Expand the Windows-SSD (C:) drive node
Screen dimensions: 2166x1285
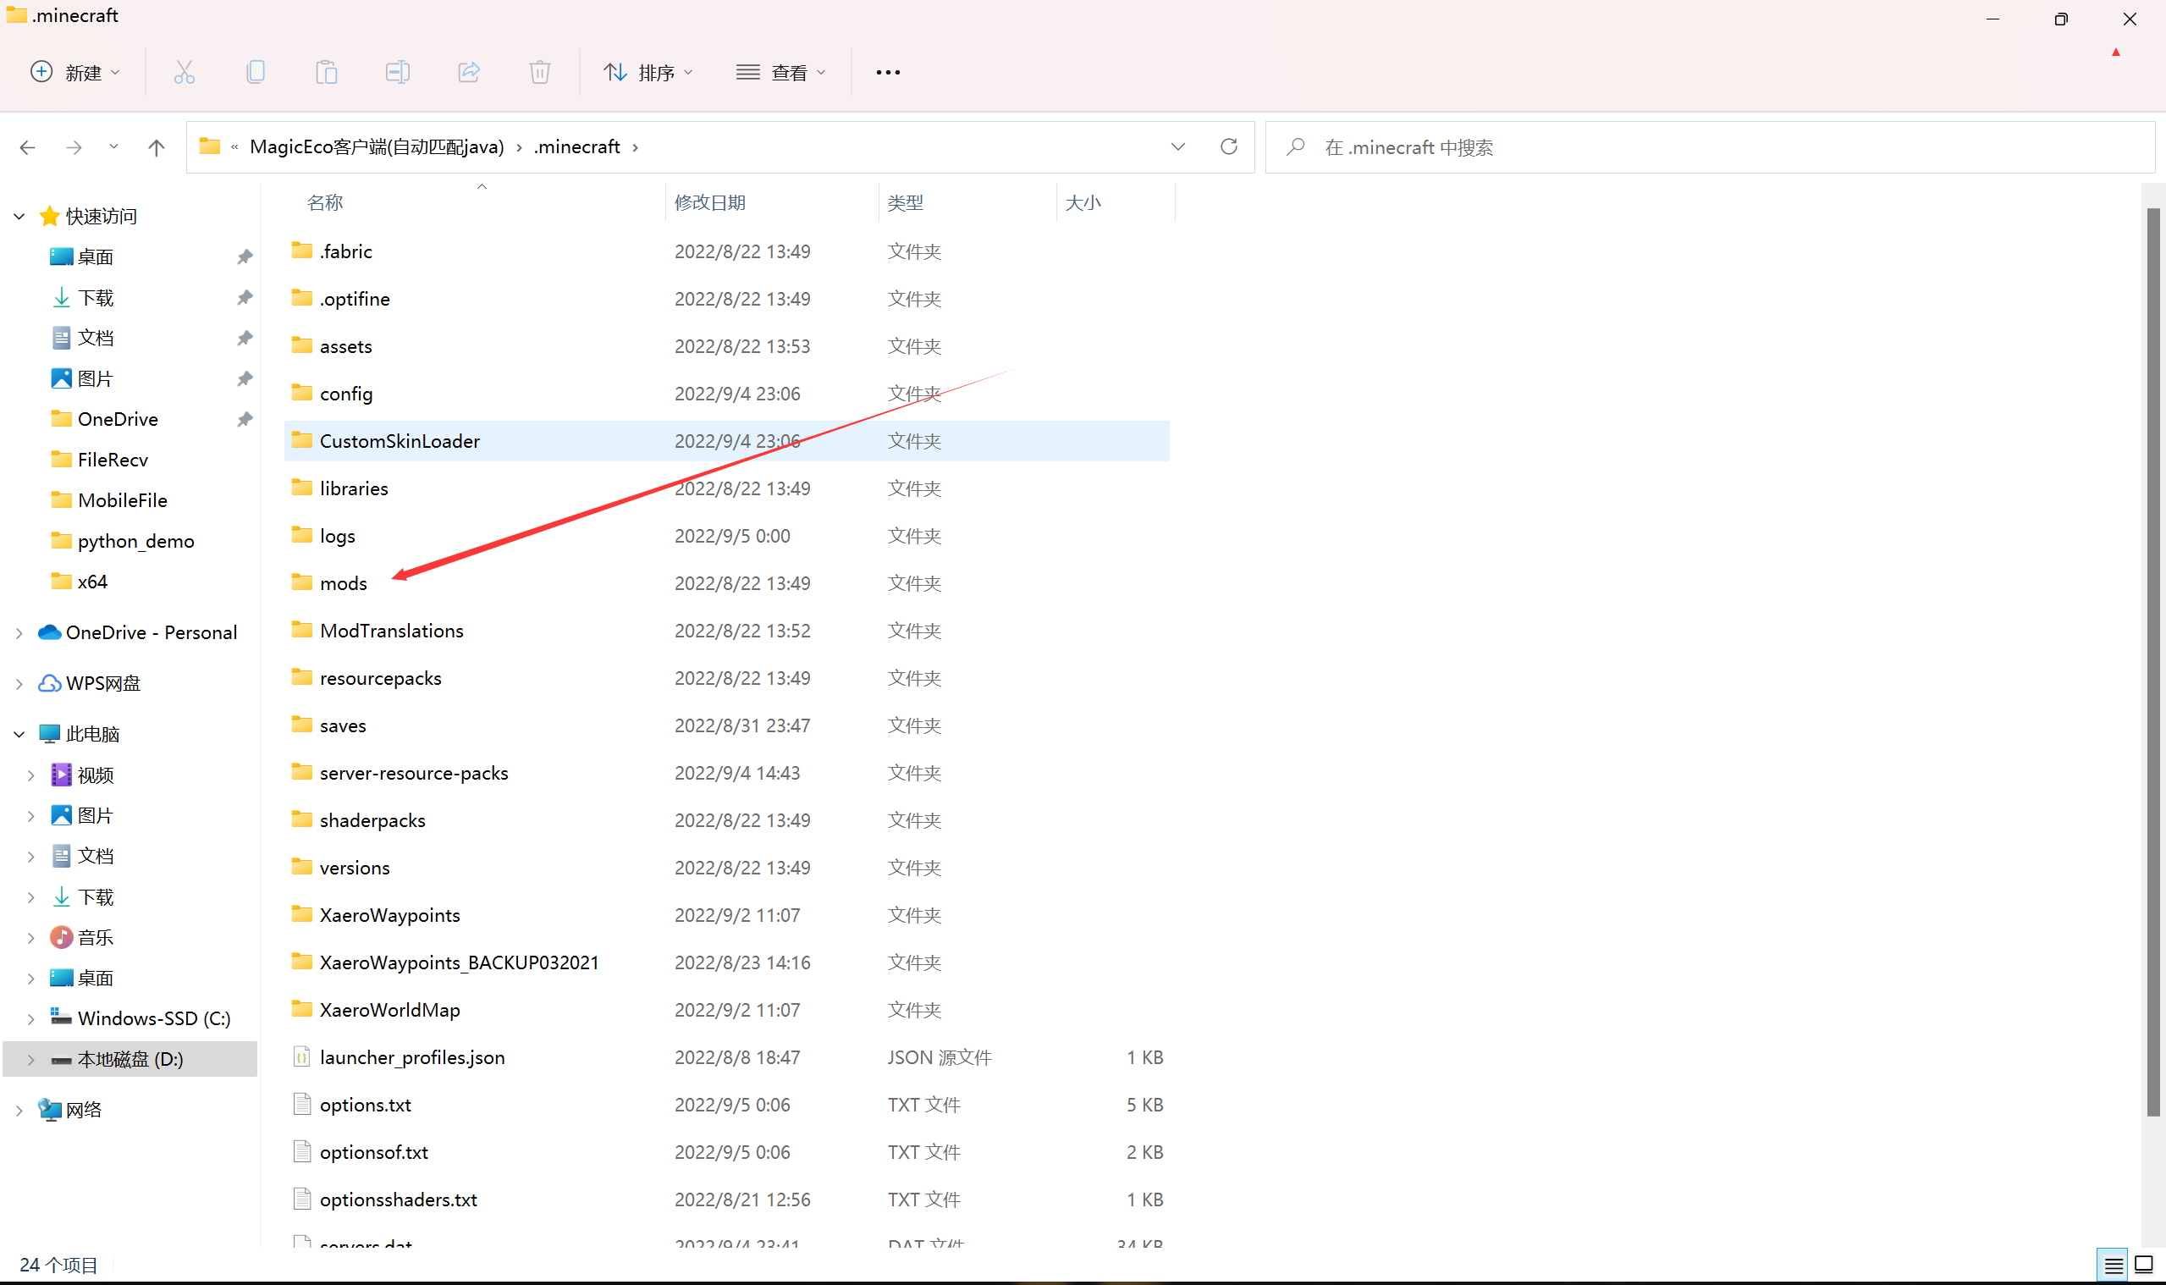click(30, 1018)
